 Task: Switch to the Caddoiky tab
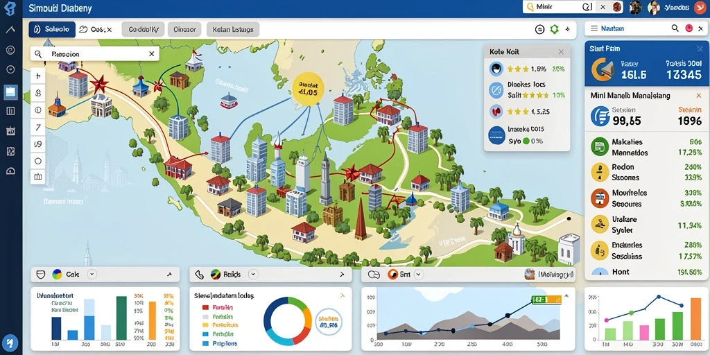point(143,30)
